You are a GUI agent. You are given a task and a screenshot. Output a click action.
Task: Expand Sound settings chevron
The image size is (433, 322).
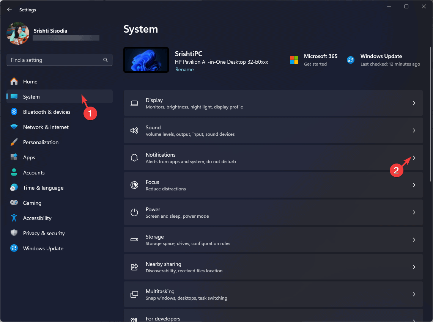(414, 130)
